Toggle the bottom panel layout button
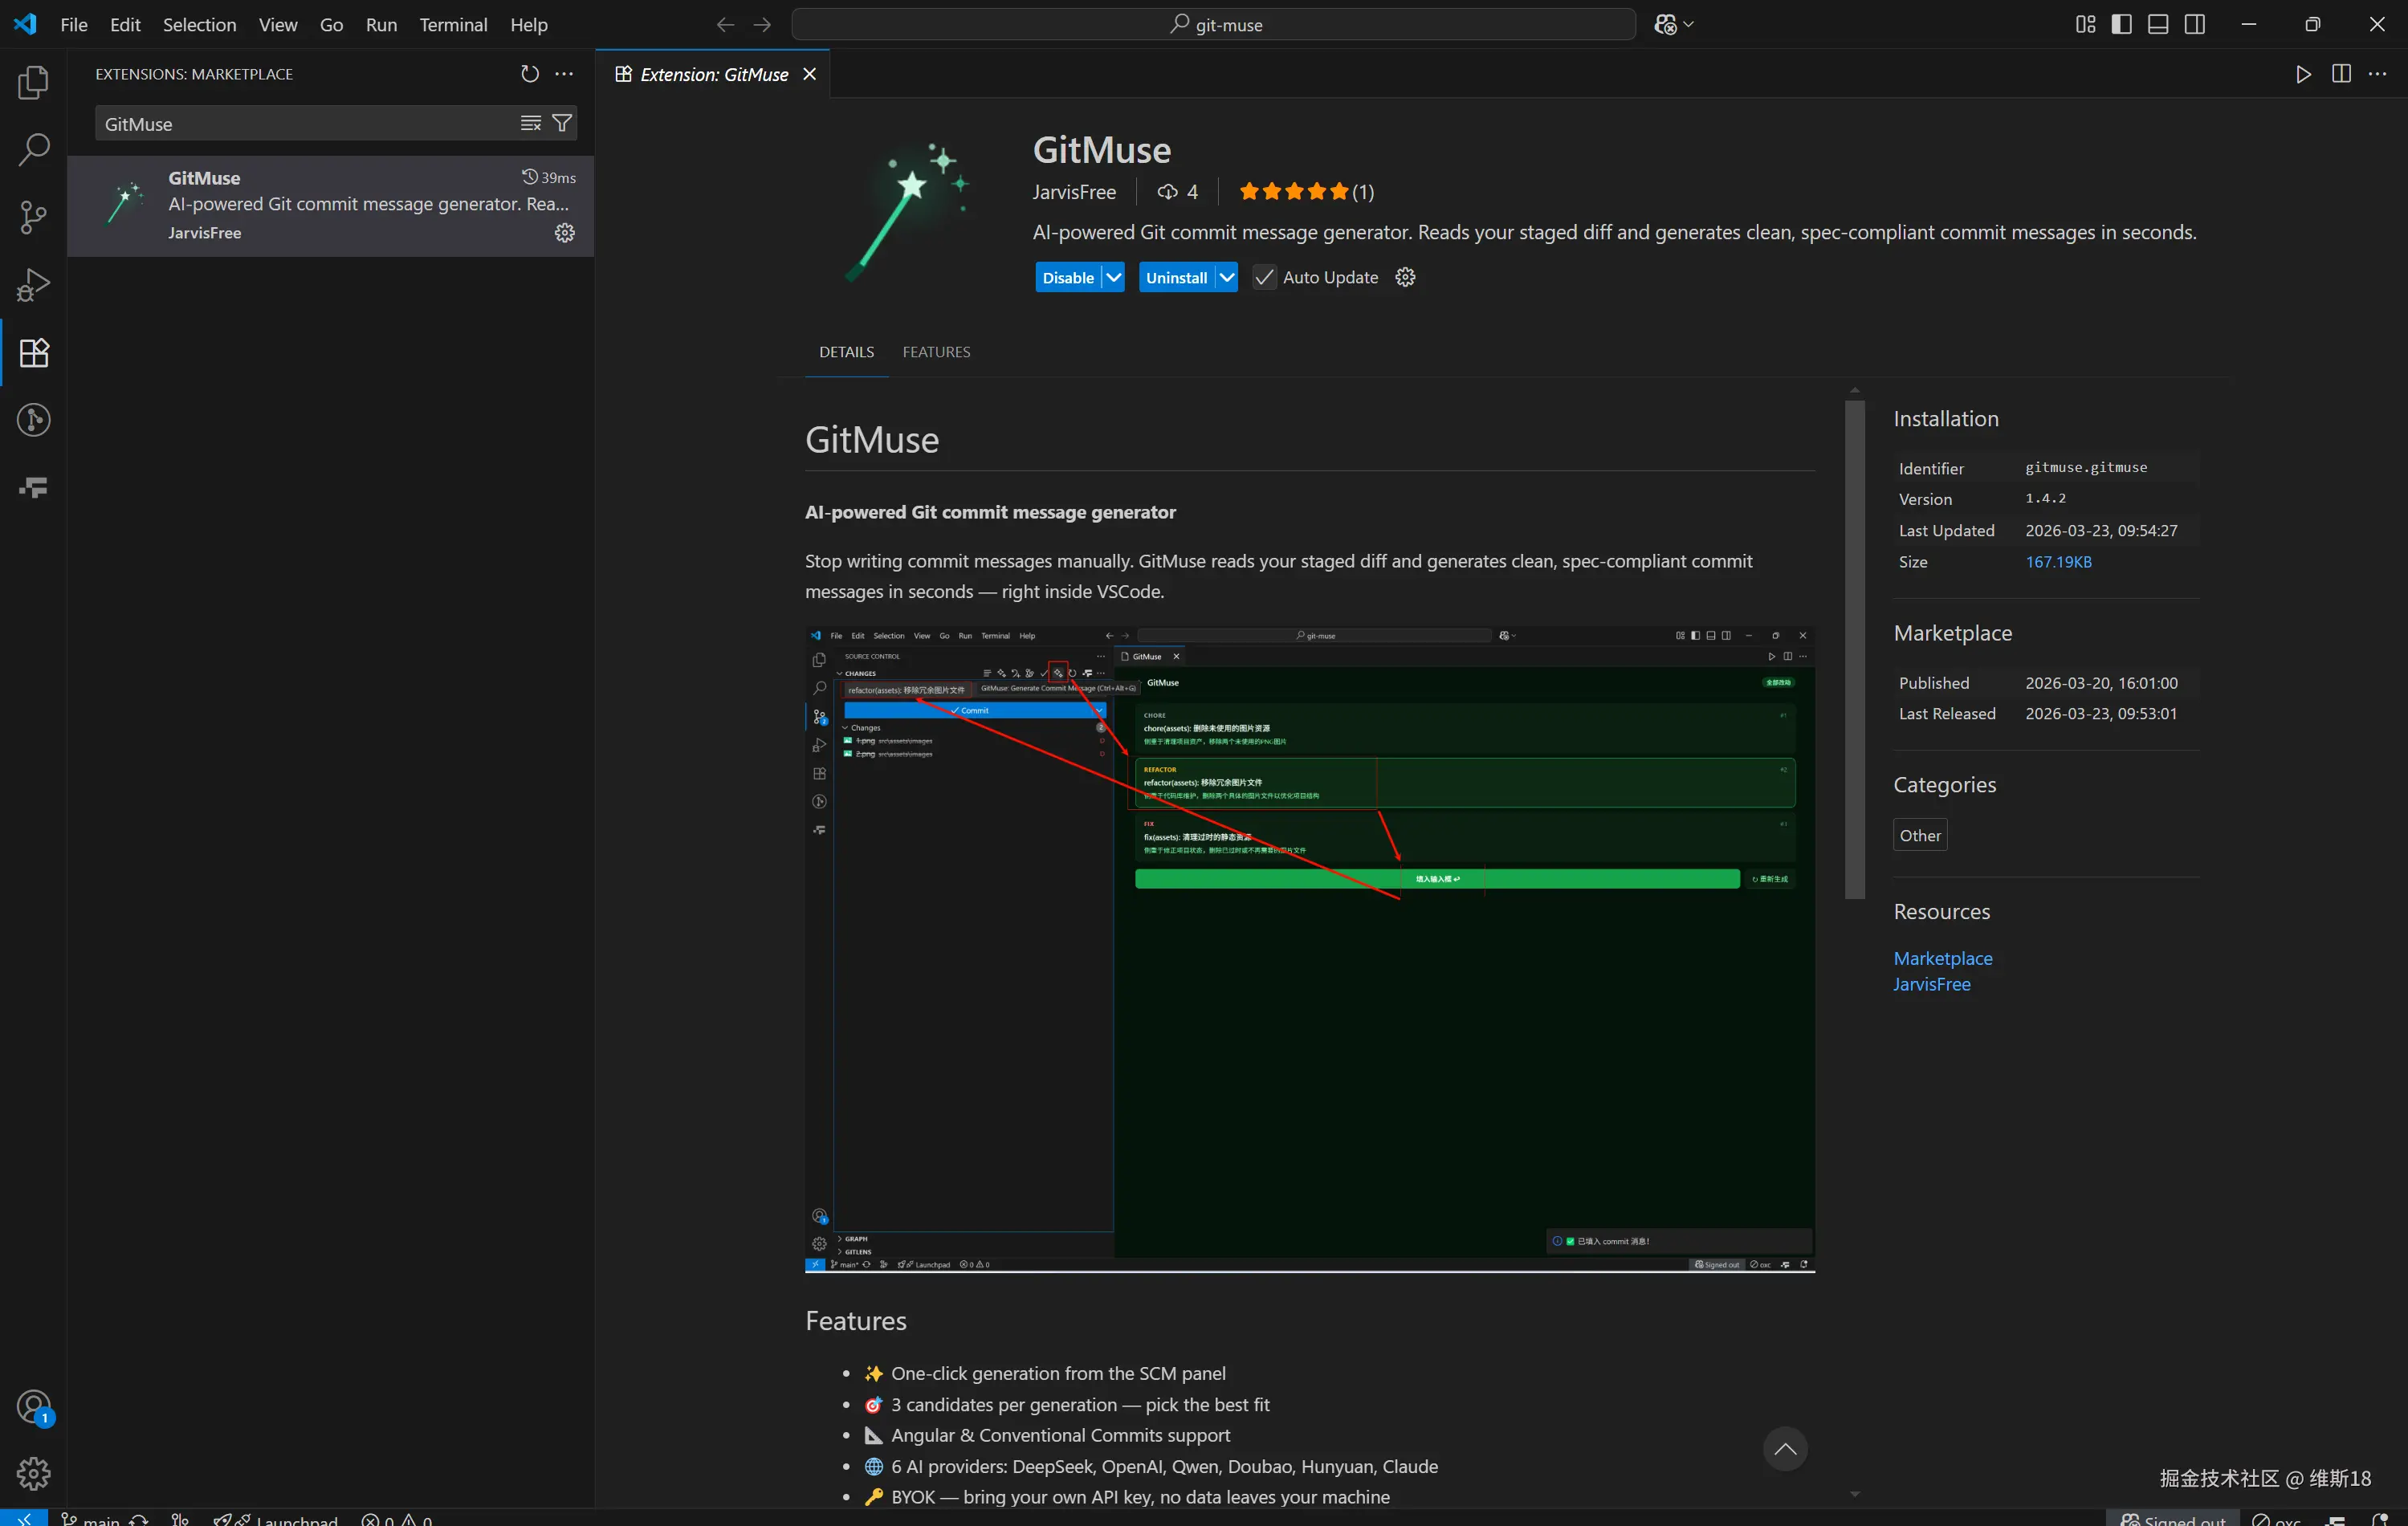 pyautogui.click(x=2158, y=24)
